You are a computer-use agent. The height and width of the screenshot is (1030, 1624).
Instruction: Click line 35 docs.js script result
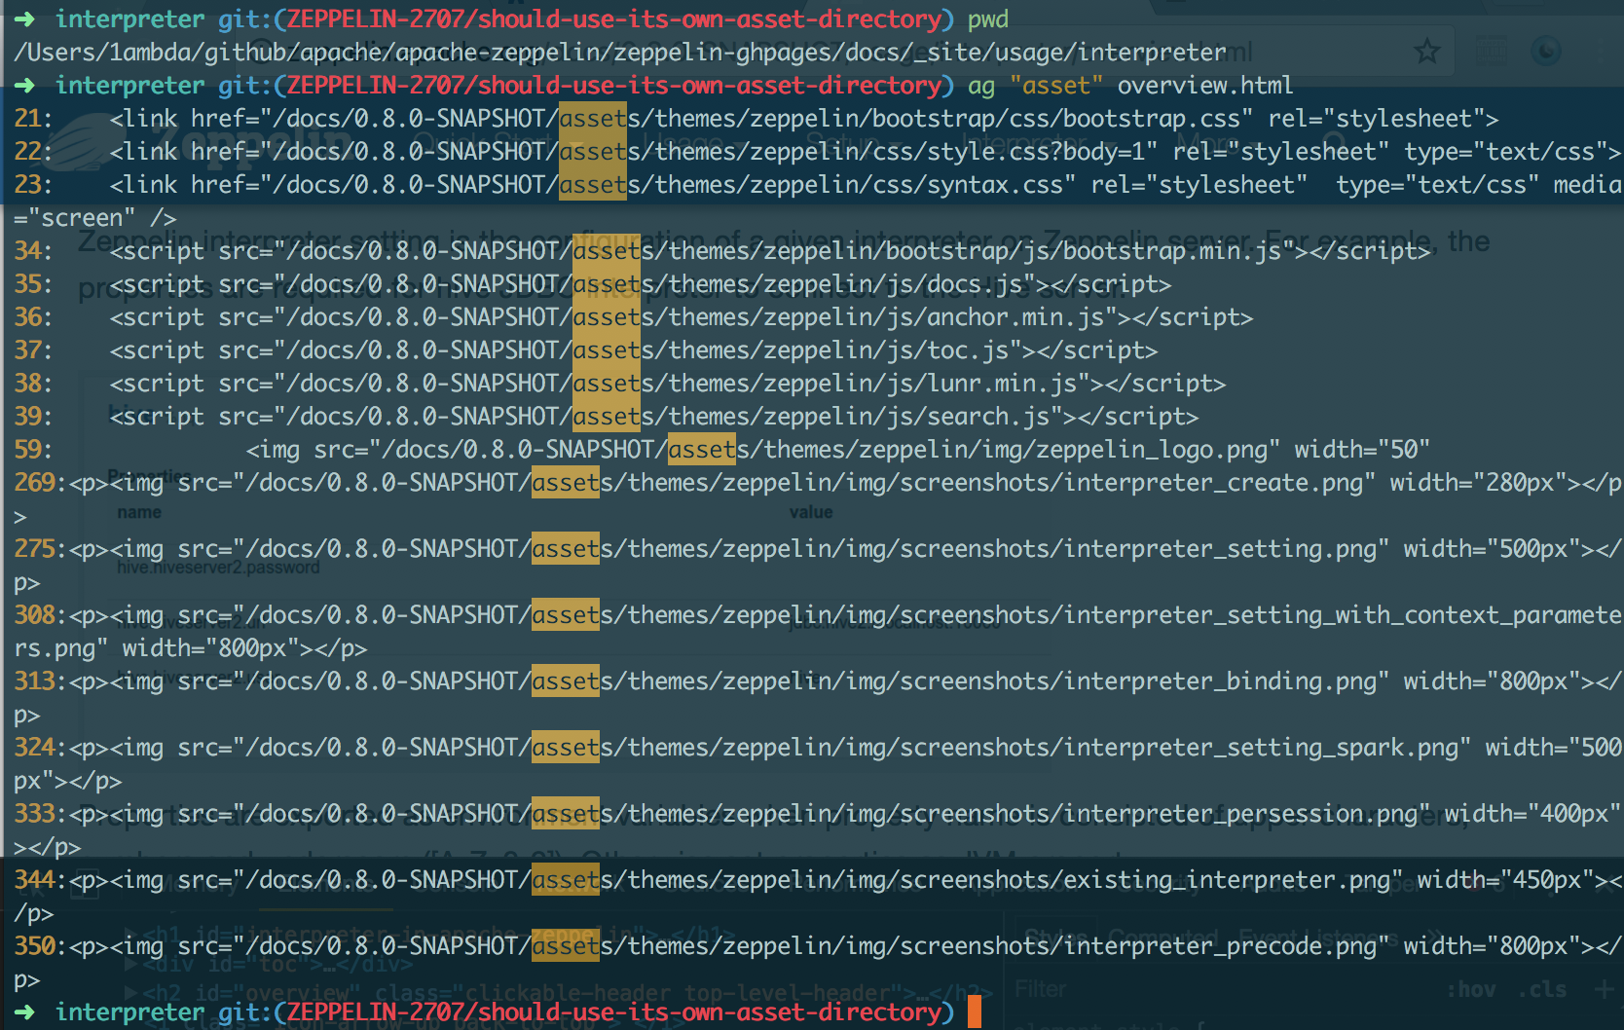click(593, 284)
